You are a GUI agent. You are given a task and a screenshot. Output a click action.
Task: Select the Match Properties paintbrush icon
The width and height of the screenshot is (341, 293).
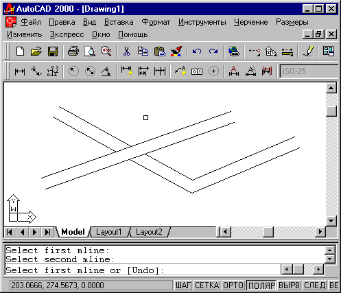pos(176,51)
